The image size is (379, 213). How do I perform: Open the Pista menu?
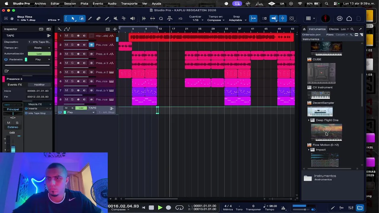84,4
